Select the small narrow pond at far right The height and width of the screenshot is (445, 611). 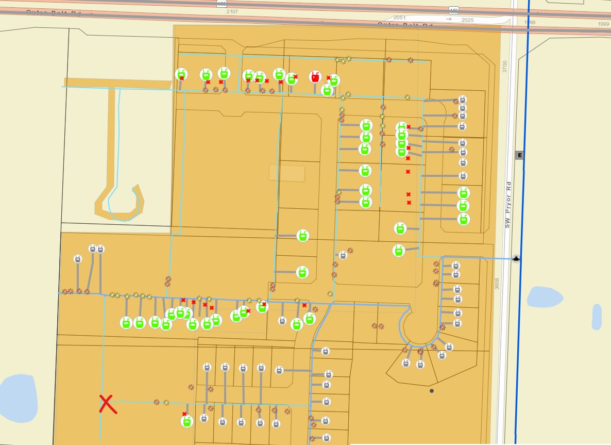[x=597, y=317]
